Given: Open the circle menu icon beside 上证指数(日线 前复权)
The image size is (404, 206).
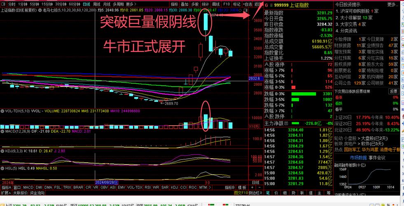Looking at the screenshot, I should point(40,10).
